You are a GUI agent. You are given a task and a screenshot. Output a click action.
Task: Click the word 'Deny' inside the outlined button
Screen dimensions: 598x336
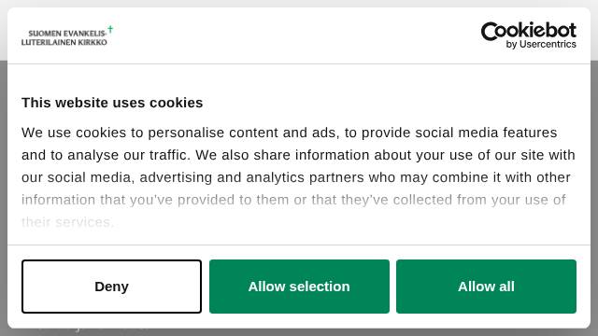[111, 287]
